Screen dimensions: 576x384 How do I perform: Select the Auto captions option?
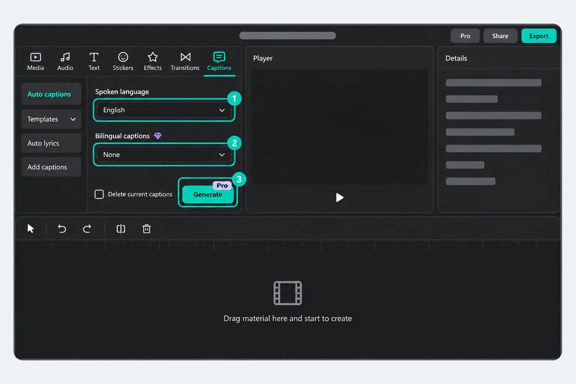51,94
